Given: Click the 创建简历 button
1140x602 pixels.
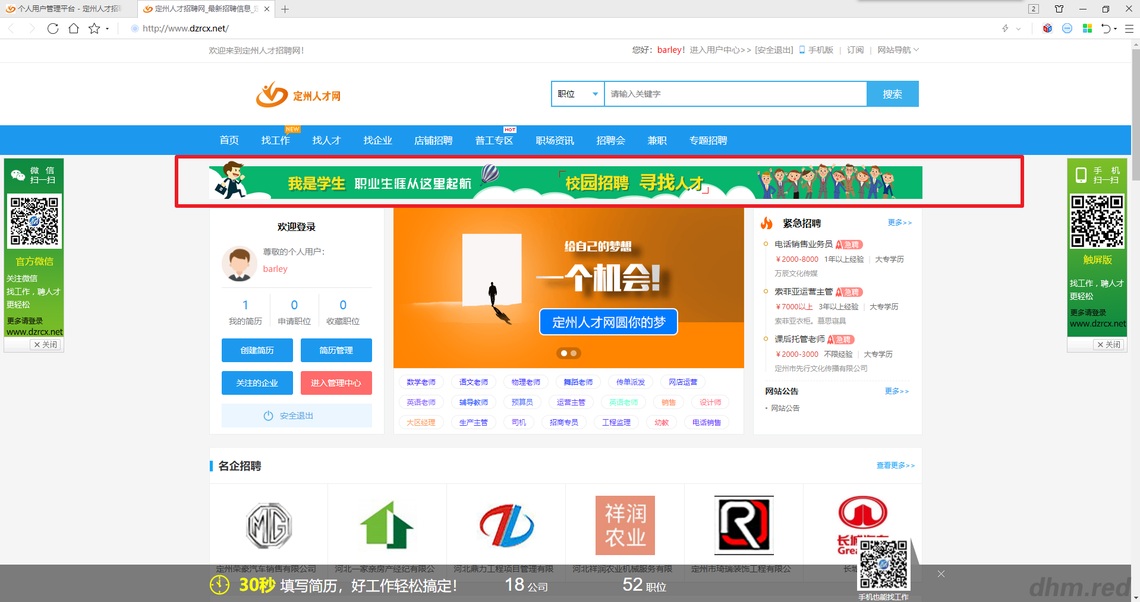Looking at the screenshot, I should click(x=257, y=350).
